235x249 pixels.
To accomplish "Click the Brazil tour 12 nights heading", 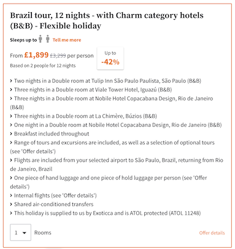I will coord(107,20).
